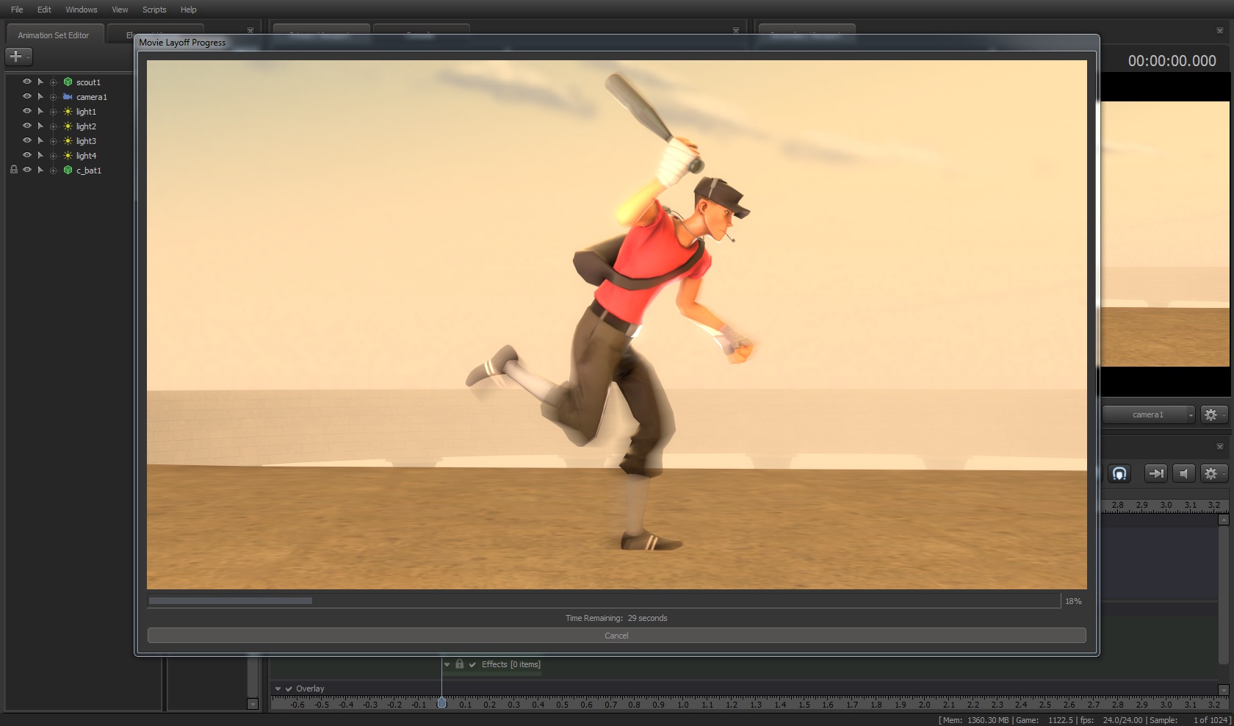Image resolution: width=1234 pixels, height=726 pixels.
Task: Hide c_bat1 using its eye icon
Action: [x=27, y=170]
